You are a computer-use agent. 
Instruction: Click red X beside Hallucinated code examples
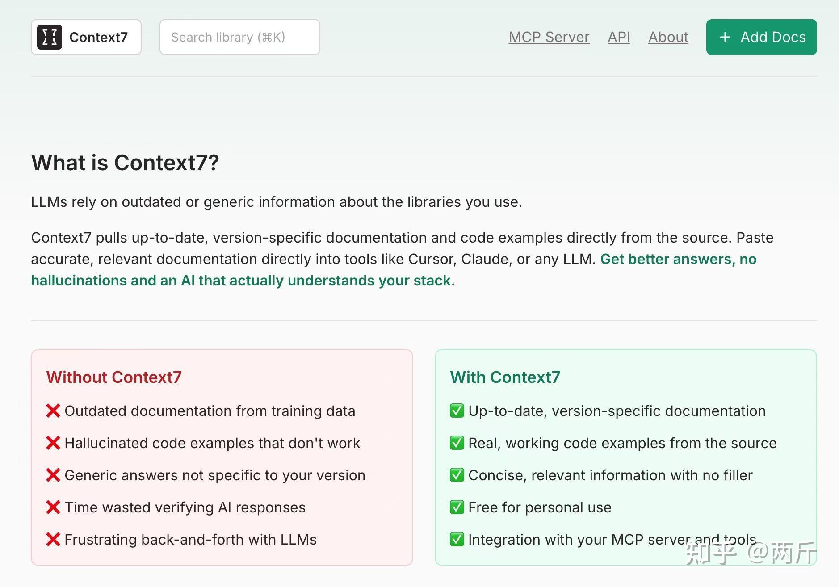[53, 443]
